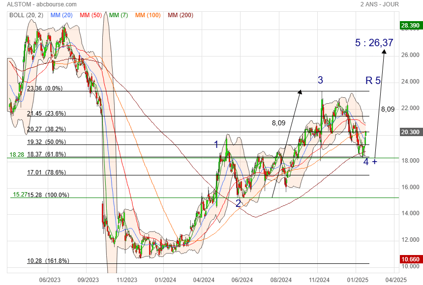This screenshot has height=285, width=423.
Task: Click the 01/2025 date axis label
Action: click(x=358, y=280)
